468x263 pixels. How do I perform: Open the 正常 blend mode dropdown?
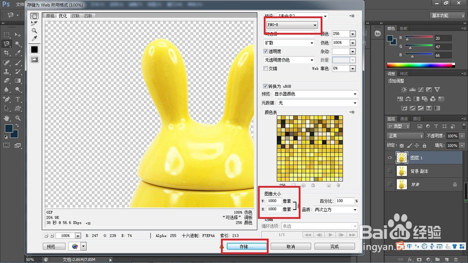405,136
